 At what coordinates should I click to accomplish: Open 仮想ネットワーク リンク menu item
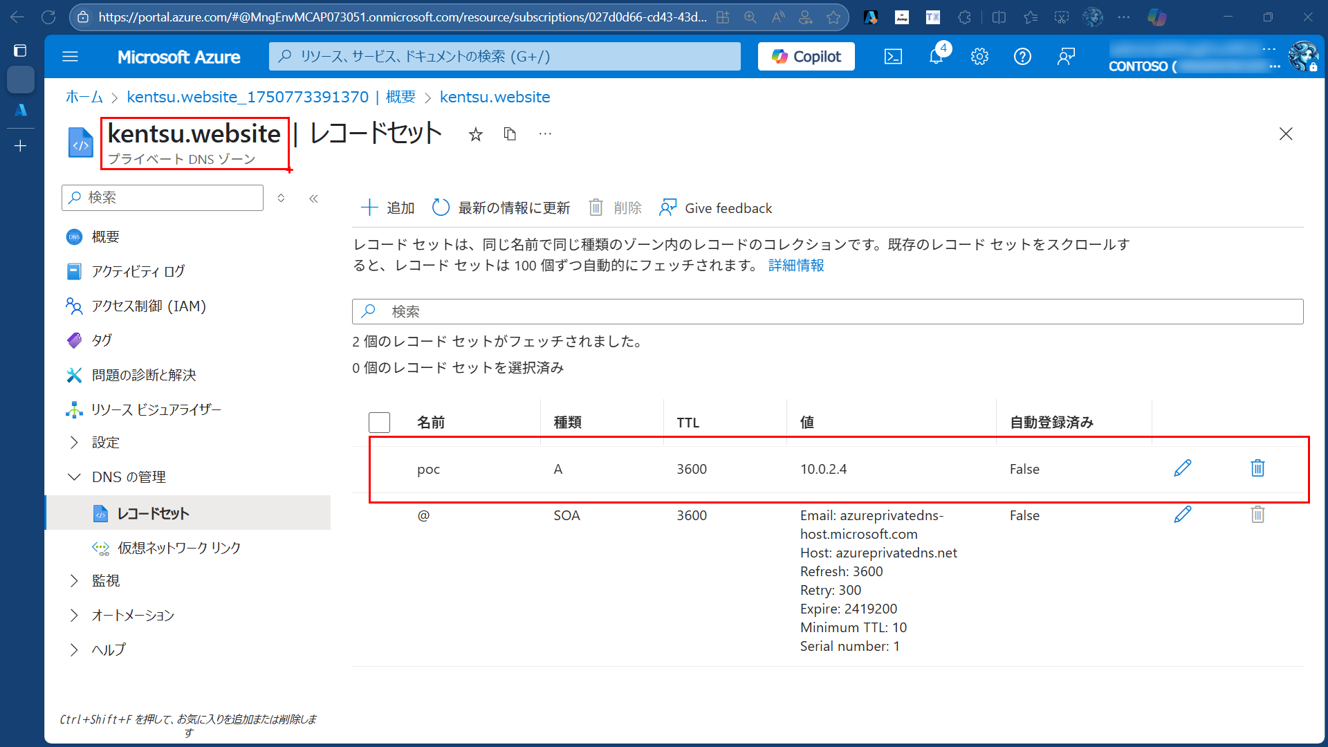pos(178,548)
